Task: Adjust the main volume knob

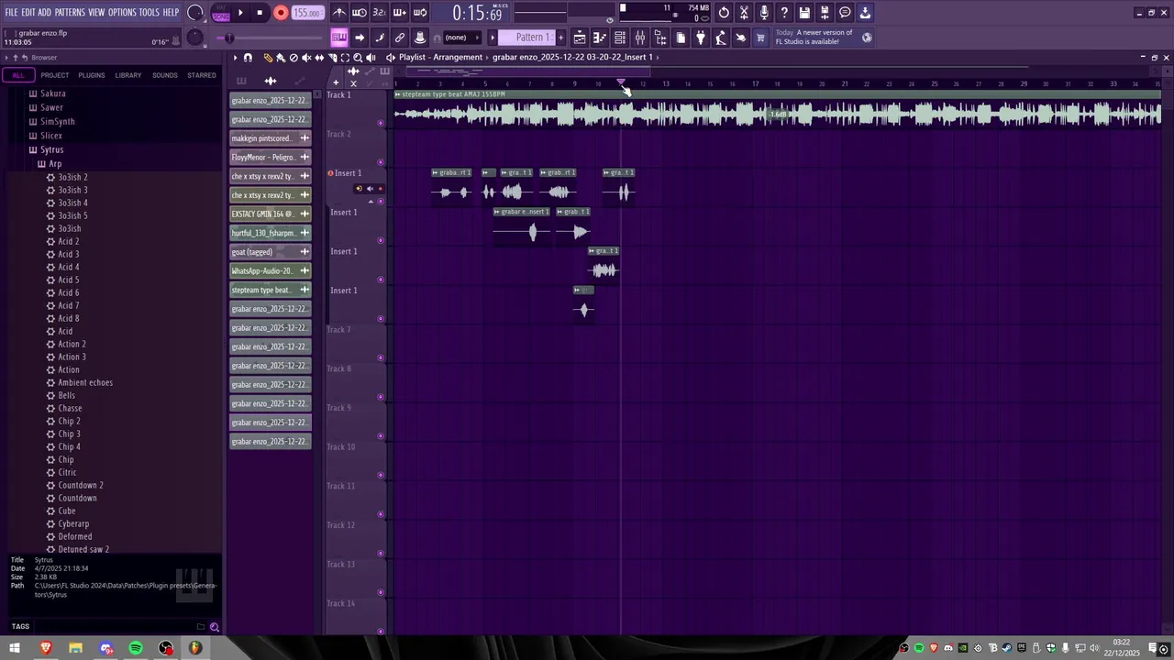Action: [195, 13]
